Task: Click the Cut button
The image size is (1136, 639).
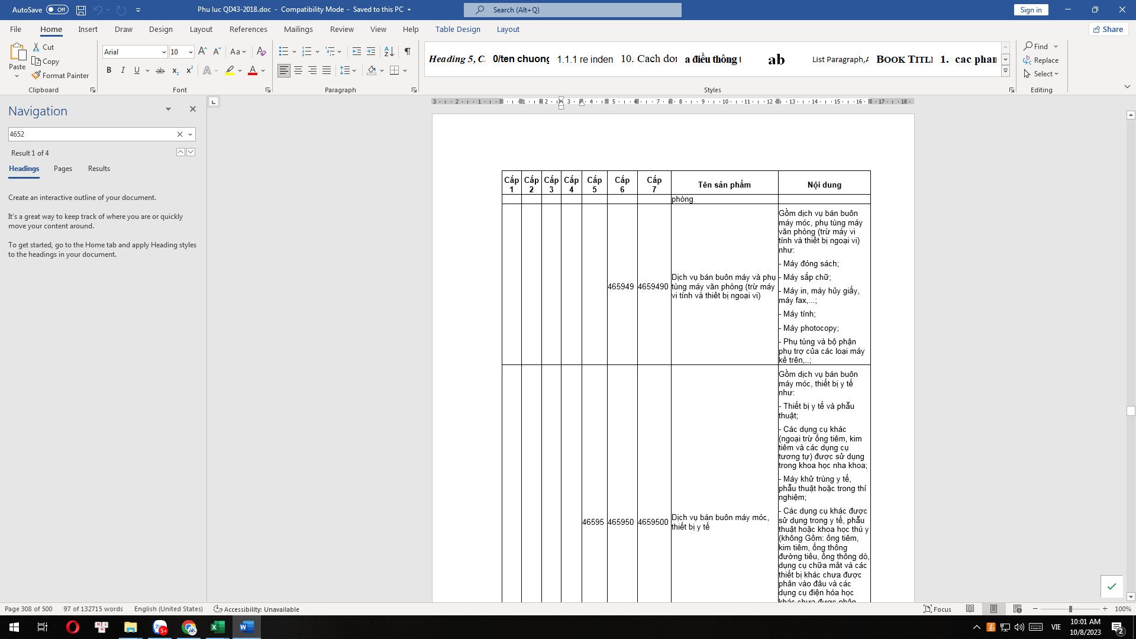Action: click(x=43, y=47)
